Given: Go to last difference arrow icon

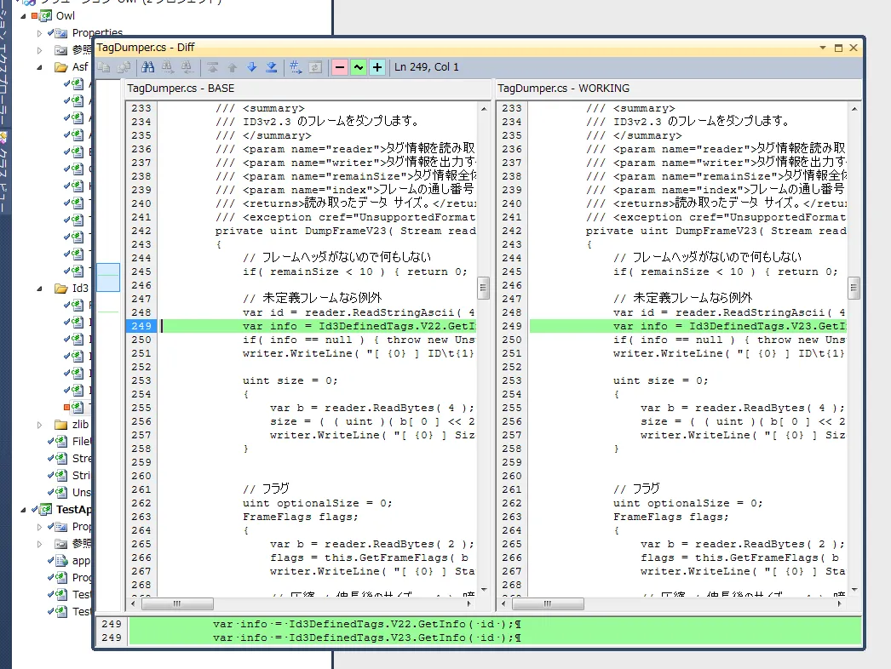Looking at the screenshot, I should pos(272,67).
